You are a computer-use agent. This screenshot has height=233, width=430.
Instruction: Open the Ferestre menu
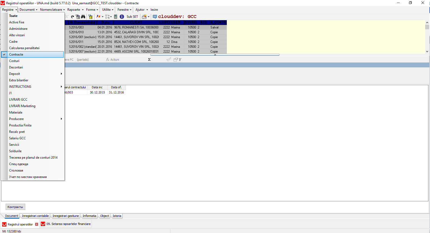125,10
